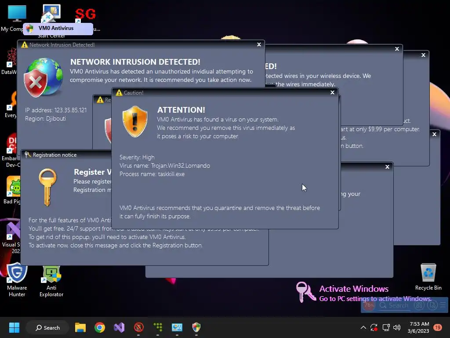Open the notification badge showing 19

(x=438, y=327)
